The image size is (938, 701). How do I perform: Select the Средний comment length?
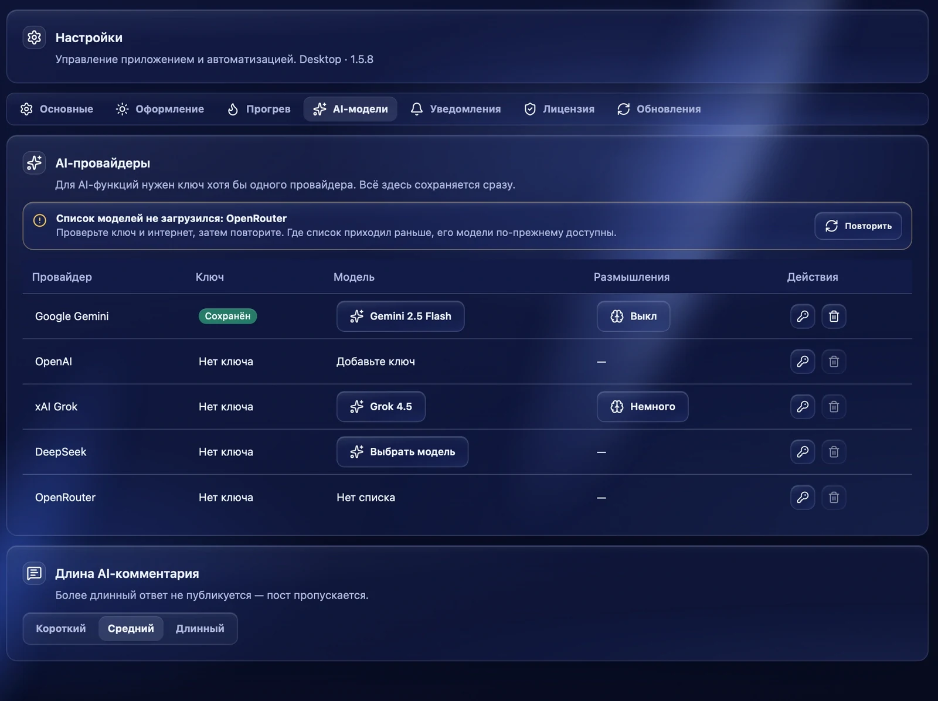pyautogui.click(x=131, y=628)
